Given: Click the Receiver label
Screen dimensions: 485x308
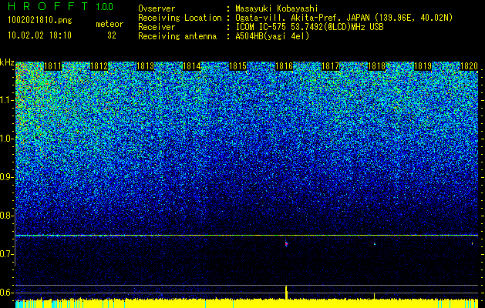Looking at the screenshot, I should [157, 27].
